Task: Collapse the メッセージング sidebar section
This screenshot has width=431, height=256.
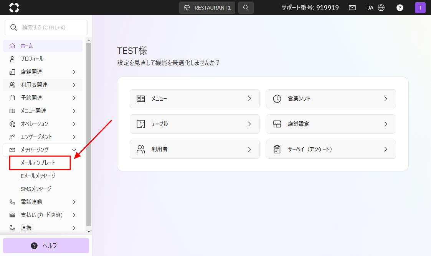Action: pyautogui.click(x=43, y=150)
